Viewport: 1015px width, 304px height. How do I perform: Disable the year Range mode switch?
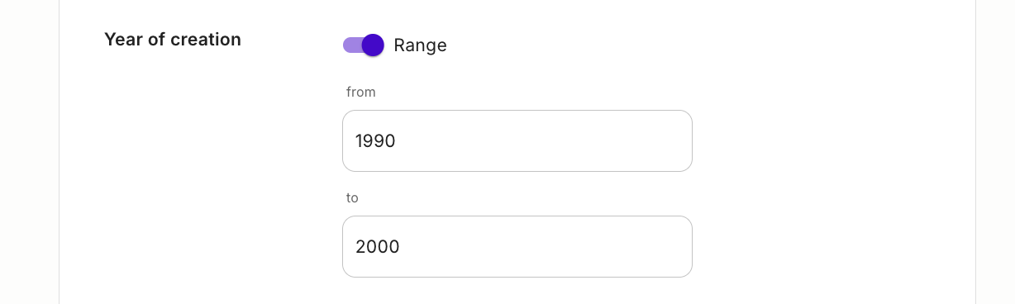364,45
